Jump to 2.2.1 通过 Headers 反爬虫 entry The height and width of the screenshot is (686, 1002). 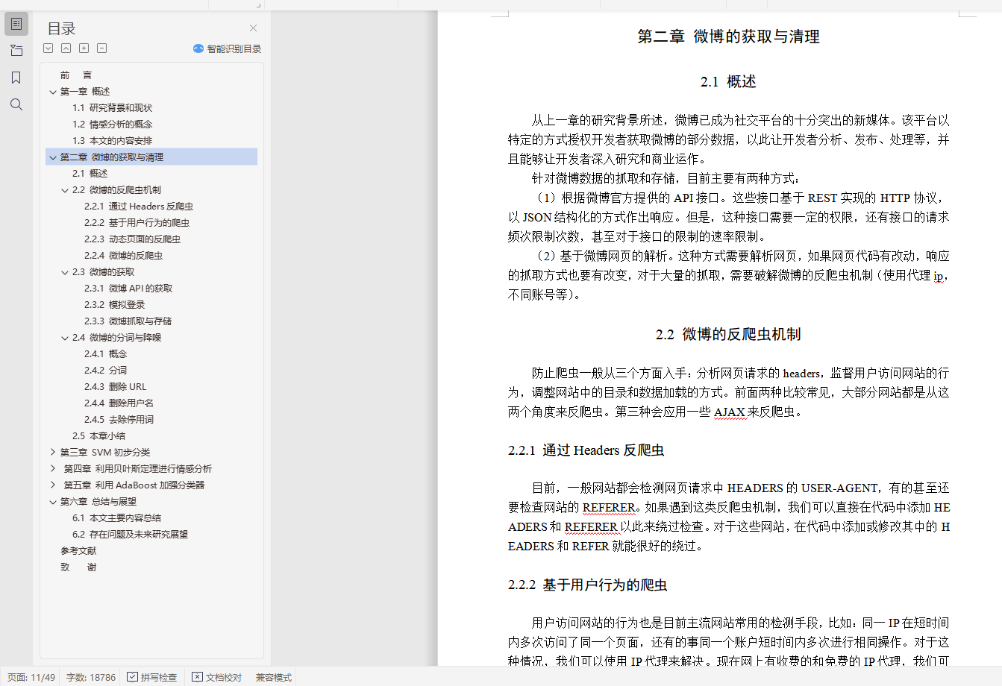tap(139, 207)
